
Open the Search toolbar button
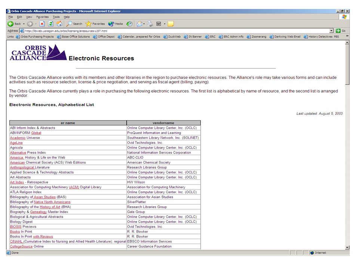74,24
